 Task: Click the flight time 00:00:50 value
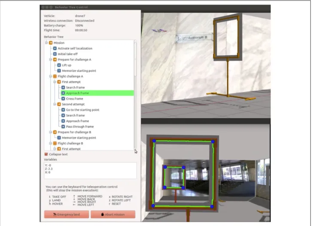pyautogui.click(x=81, y=30)
